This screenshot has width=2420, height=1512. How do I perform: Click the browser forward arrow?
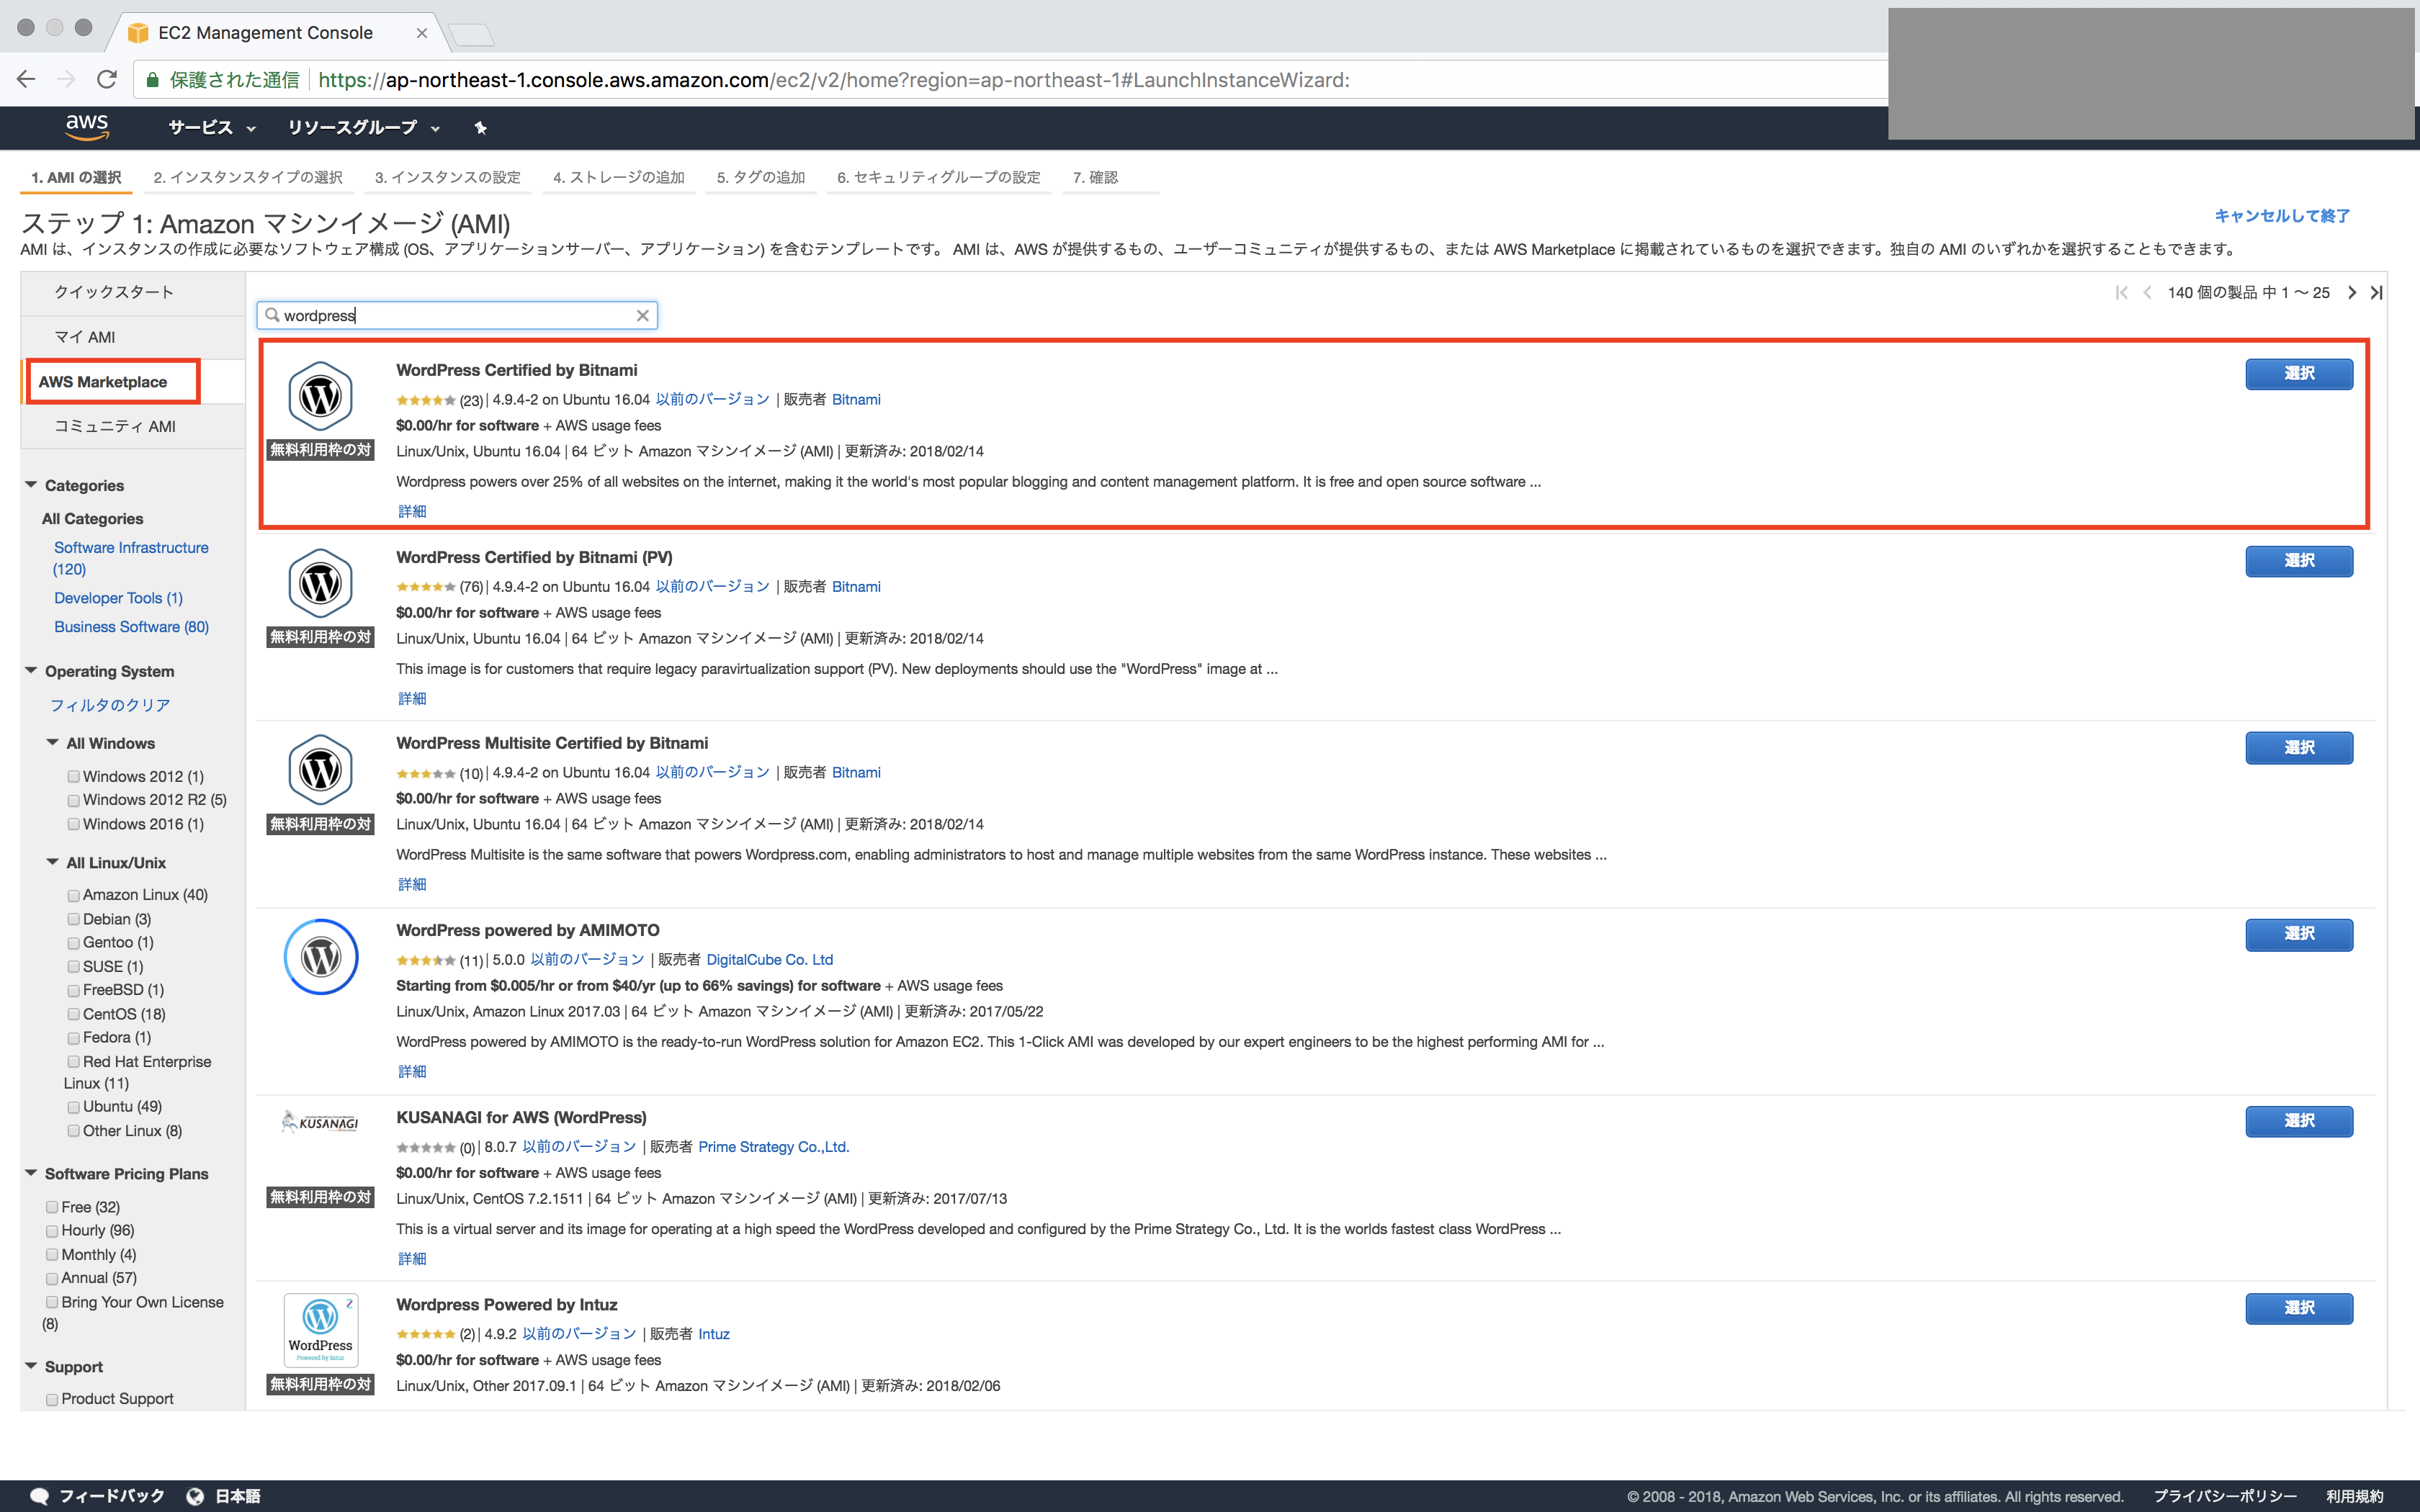pos(66,80)
